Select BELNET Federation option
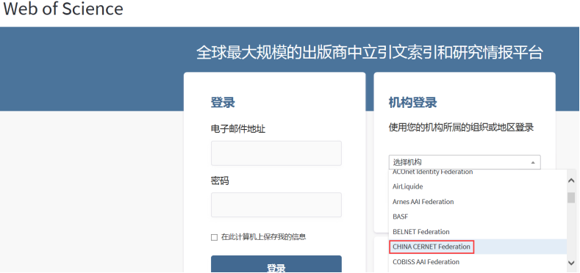This screenshot has width=580, height=273. (x=477, y=232)
